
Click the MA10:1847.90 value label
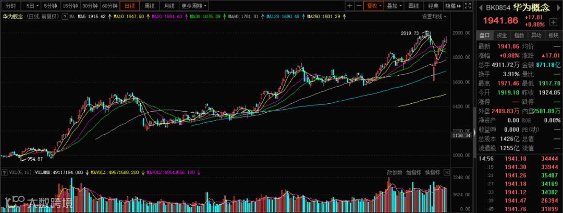click(x=129, y=17)
